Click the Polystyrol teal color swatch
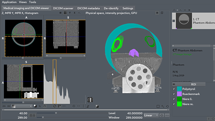 coord(180,89)
